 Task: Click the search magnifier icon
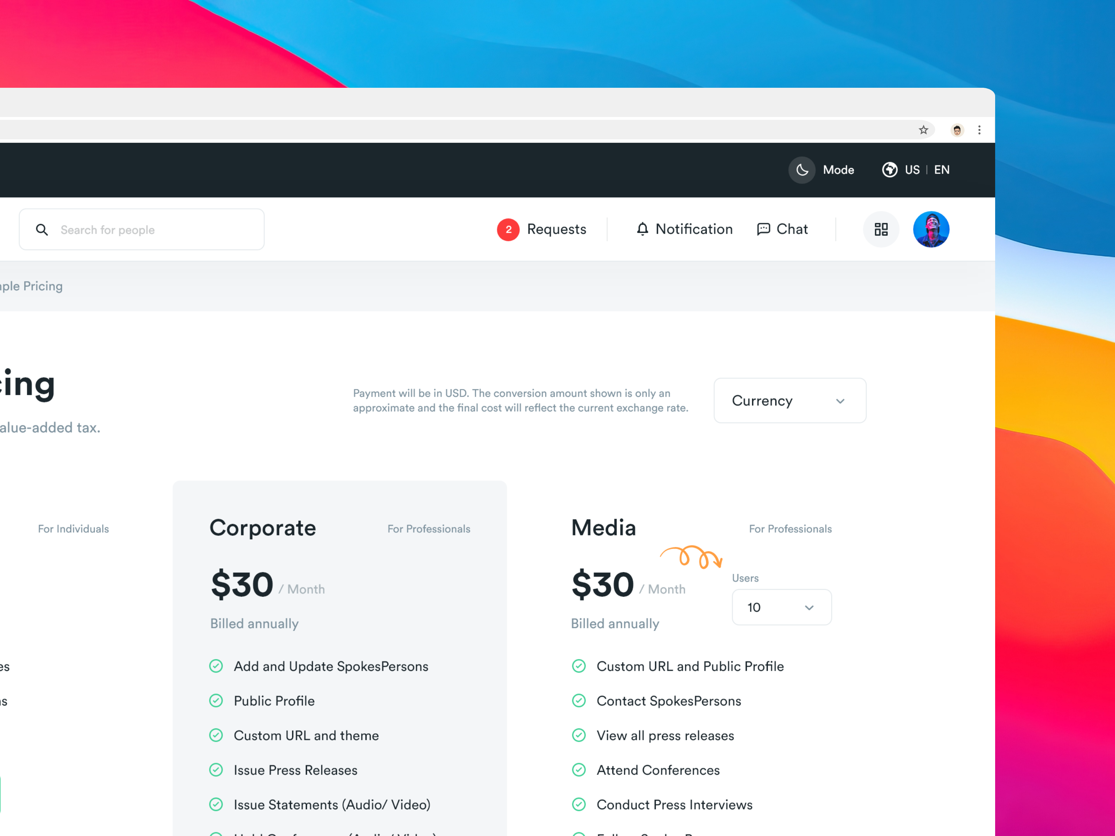(x=42, y=230)
